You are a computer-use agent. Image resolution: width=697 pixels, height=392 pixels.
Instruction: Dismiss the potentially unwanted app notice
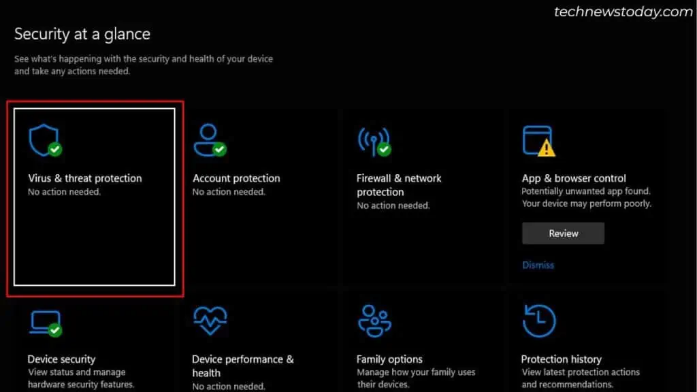pos(538,265)
